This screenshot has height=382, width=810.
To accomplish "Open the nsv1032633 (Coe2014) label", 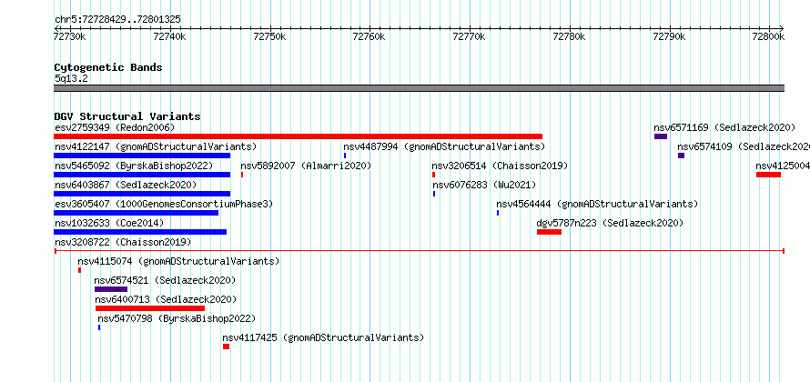I will [109, 223].
